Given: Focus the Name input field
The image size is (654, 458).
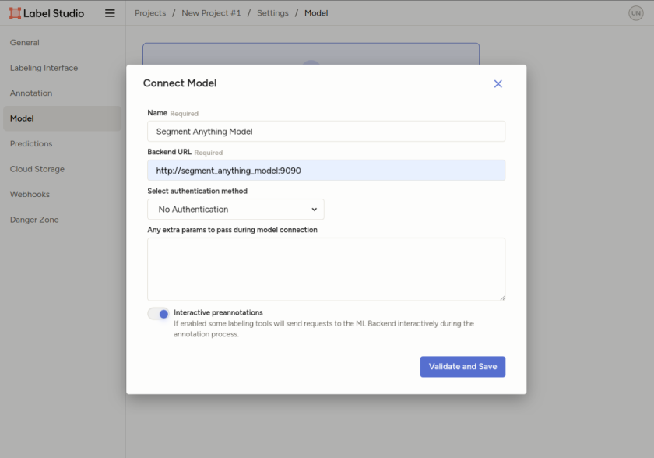Looking at the screenshot, I should click(326, 132).
